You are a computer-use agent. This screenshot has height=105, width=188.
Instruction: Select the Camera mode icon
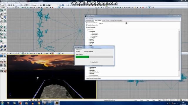[1, 10]
